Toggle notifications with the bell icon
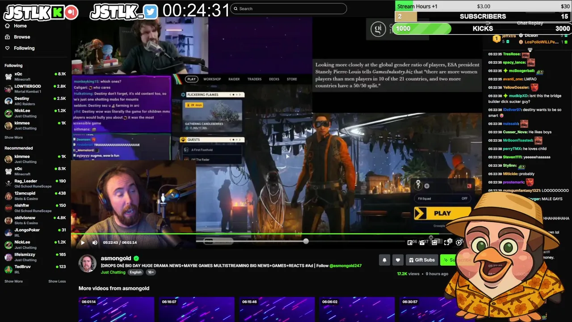The image size is (572, 322). coord(384,260)
